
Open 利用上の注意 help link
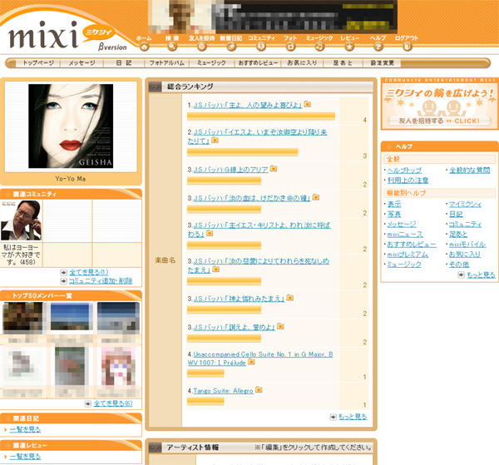point(408,181)
